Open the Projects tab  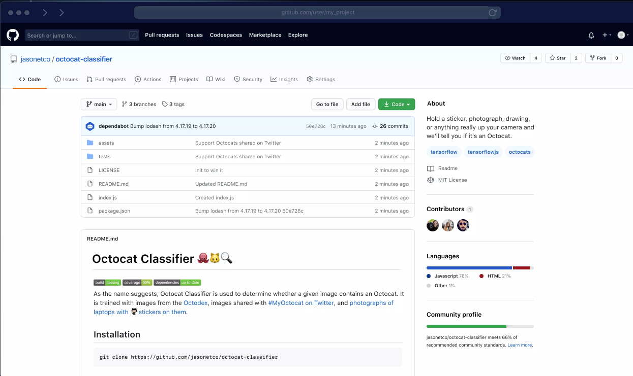184,80
